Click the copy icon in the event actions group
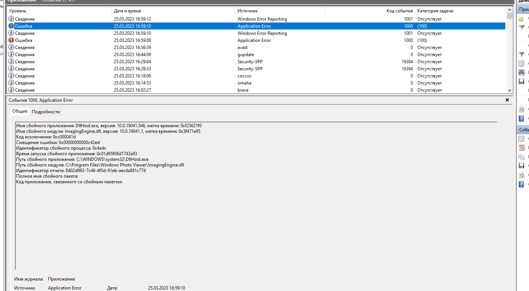 [521, 156]
